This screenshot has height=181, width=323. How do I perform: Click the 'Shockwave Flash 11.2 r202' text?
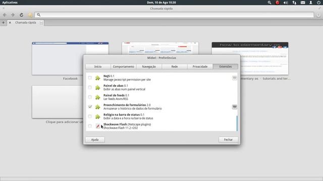click(x=121, y=128)
